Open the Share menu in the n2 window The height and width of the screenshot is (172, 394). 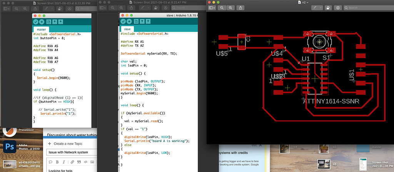240,8
